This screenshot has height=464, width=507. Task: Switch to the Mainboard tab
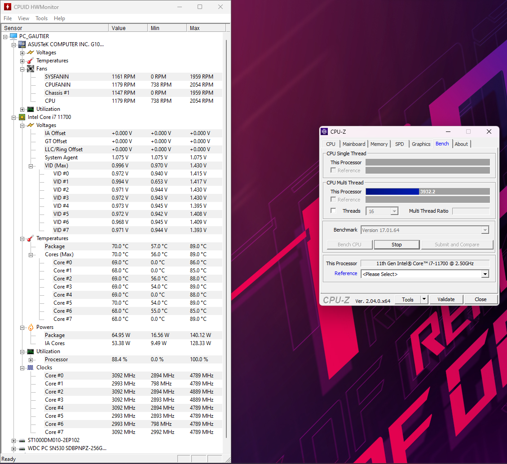[x=354, y=144]
